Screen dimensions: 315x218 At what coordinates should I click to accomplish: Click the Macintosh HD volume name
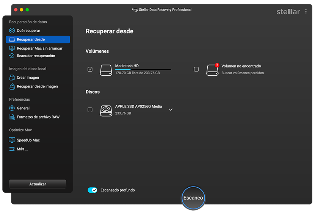(127, 66)
